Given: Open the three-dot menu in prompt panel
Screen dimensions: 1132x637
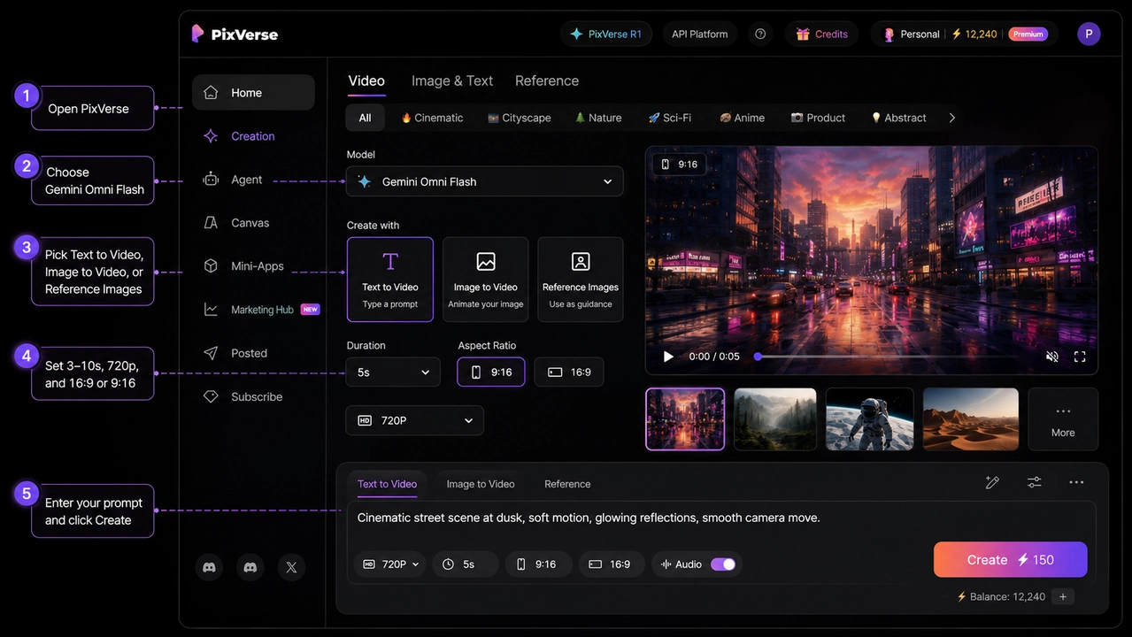Looking at the screenshot, I should [1076, 482].
